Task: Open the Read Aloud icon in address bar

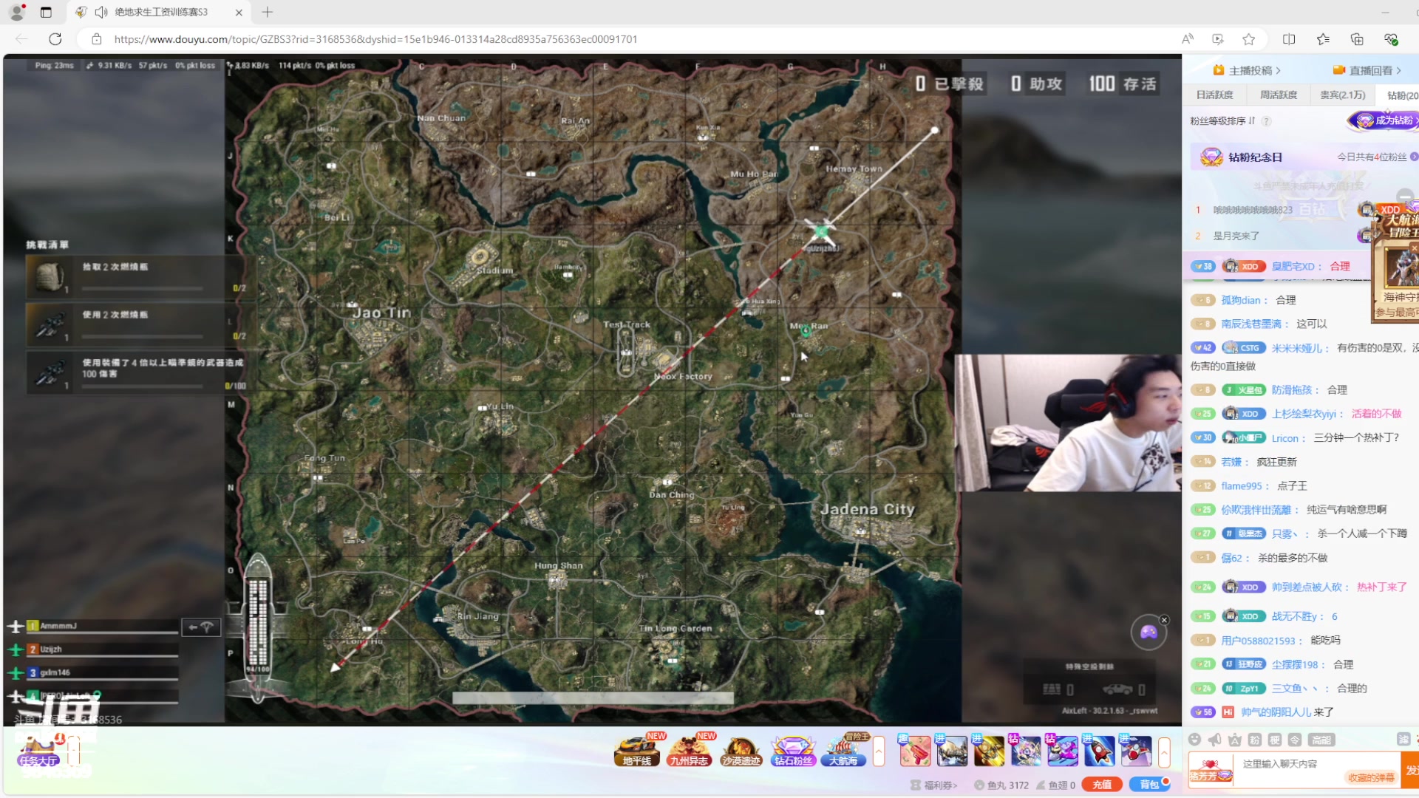Action: [1187, 39]
